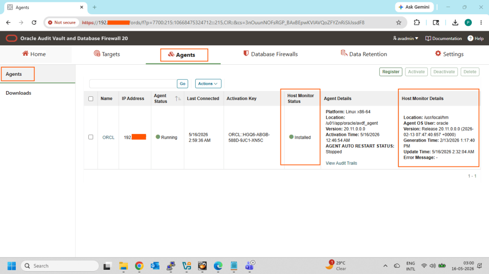The height and width of the screenshot is (274, 489).
Task: Click activation key text ORCL::HGQ6-ABGB-588D-9JC1-XN5C
Action: [249, 137]
